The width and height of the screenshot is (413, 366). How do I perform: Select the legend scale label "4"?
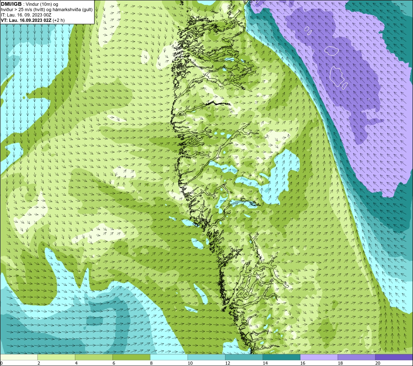(76, 363)
